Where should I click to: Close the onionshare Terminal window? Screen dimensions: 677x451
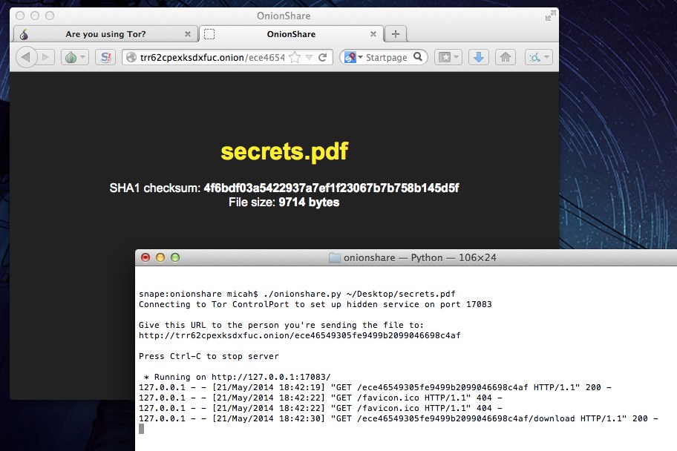[145, 257]
